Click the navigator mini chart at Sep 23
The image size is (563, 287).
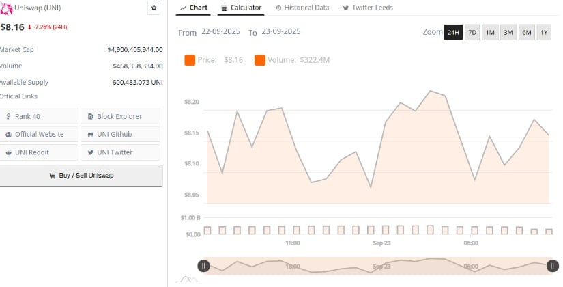(381, 266)
